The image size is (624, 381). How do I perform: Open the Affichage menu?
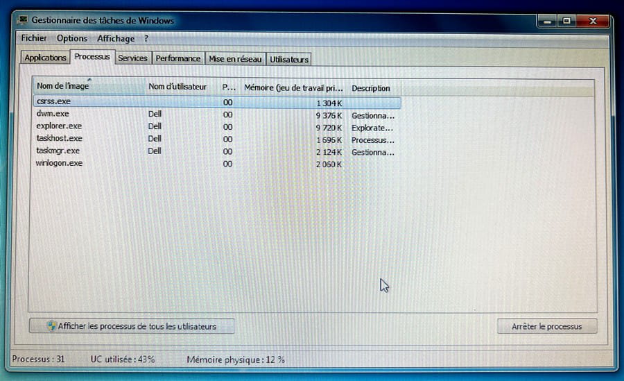click(116, 38)
